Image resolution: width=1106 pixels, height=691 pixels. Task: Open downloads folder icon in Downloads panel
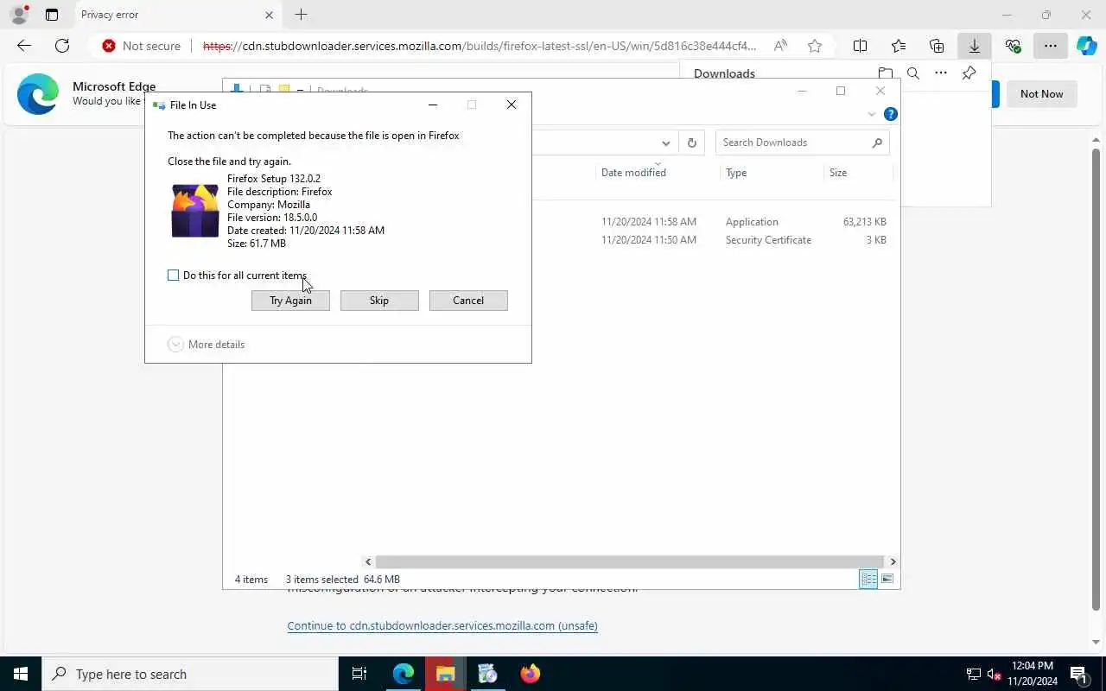click(x=885, y=73)
